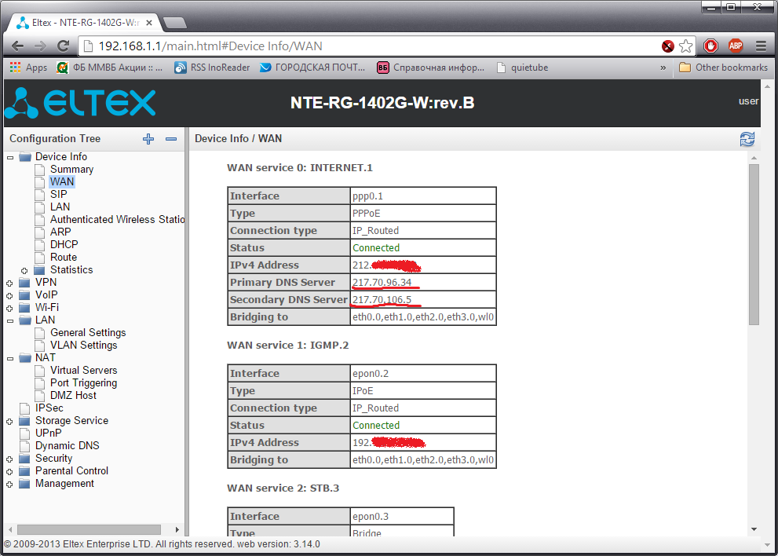Click the blocked content icon in address bar
The image size is (778, 556).
pos(668,46)
